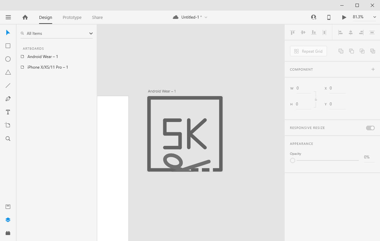
Task: Click the Opacity 0% value field
Action: click(x=369, y=157)
